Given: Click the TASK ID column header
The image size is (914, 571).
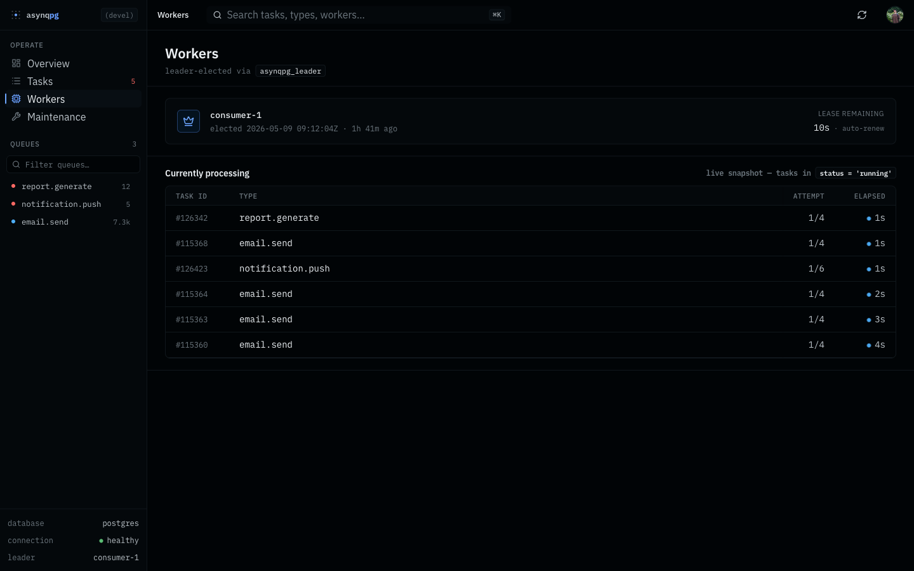Looking at the screenshot, I should click(x=191, y=196).
